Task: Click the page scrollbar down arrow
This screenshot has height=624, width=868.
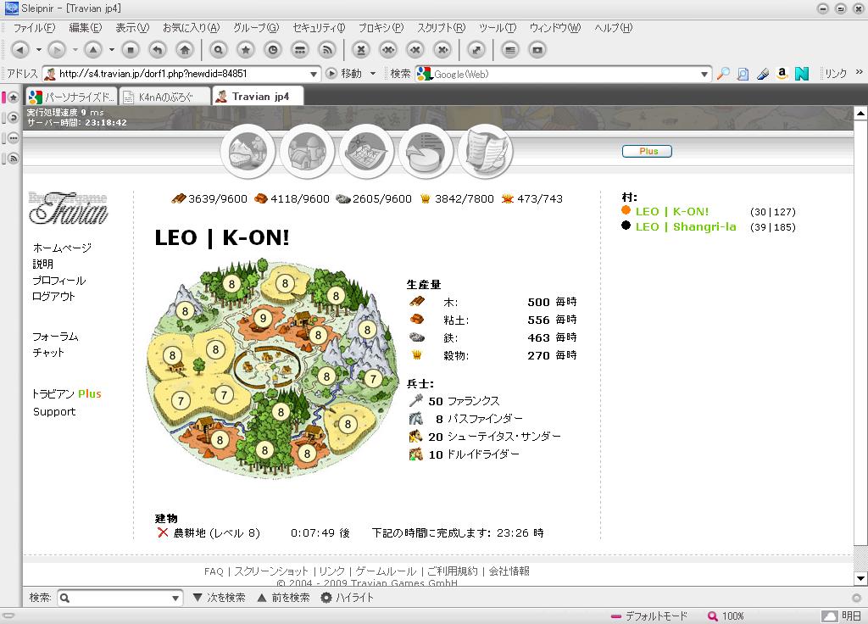Action: pyautogui.click(x=860, y=579)
